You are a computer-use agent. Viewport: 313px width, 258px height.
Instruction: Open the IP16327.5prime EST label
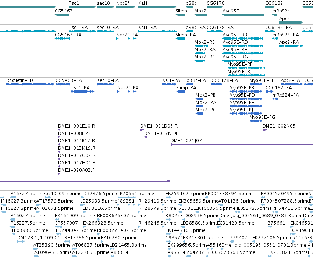[27, 194]
